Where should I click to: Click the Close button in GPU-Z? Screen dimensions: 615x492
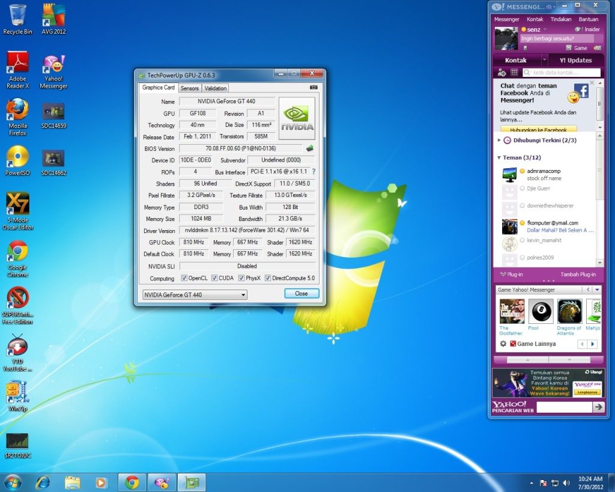pos(301,294)
